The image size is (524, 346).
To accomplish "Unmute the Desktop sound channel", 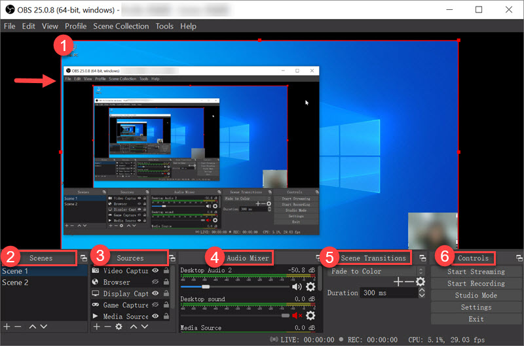I will 297,316.
